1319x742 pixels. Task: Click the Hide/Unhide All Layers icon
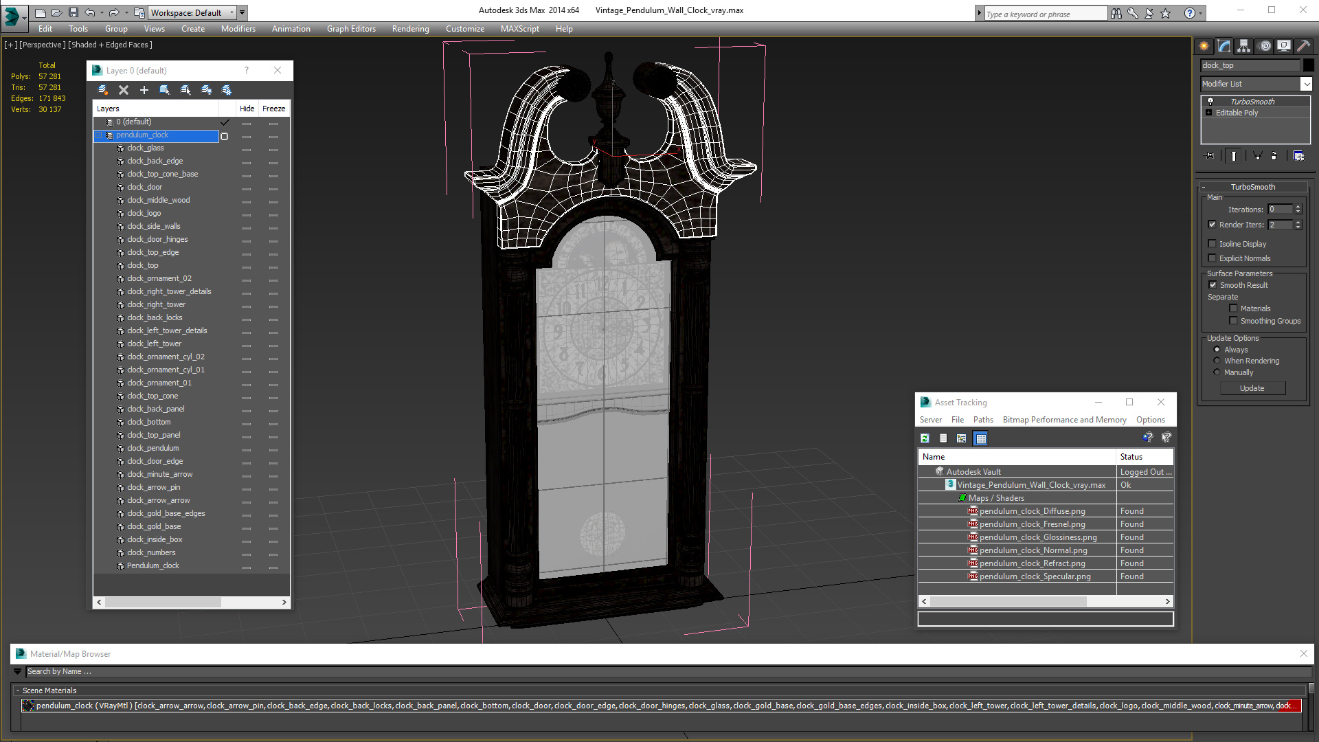click(x=206, y=90)
